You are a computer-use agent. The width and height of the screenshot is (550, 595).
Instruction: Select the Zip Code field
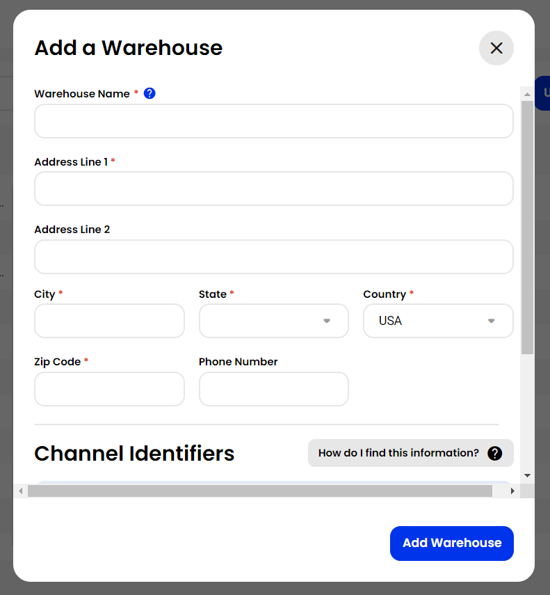tap(109, 389)
